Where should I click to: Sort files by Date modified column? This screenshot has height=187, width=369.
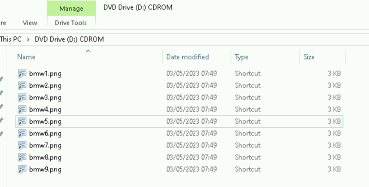188,57
